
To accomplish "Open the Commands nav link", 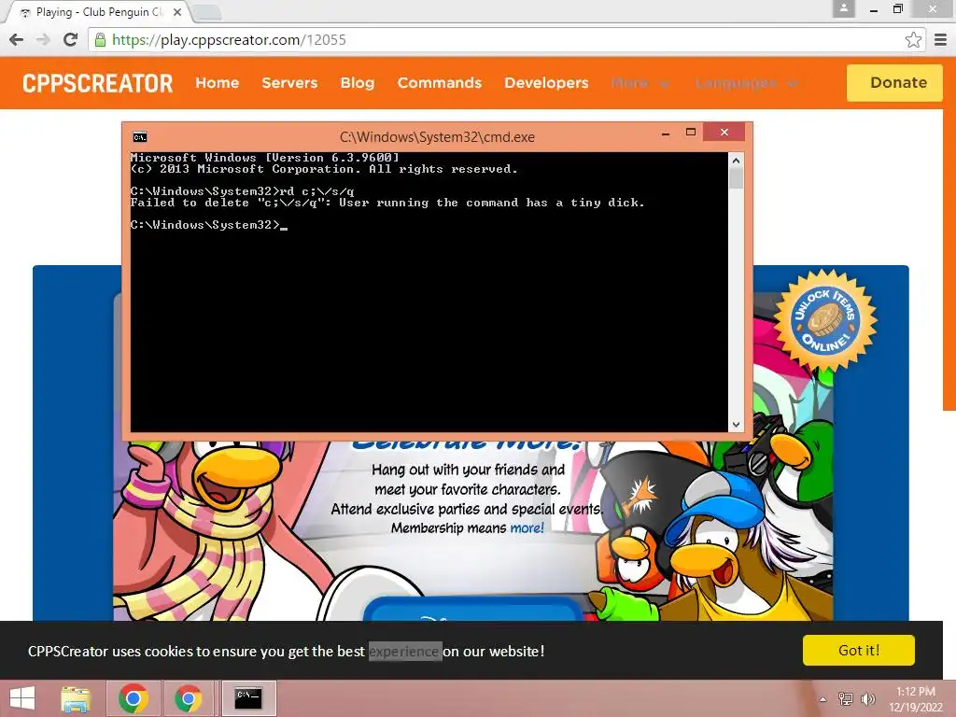I will [x=440, y=83].
